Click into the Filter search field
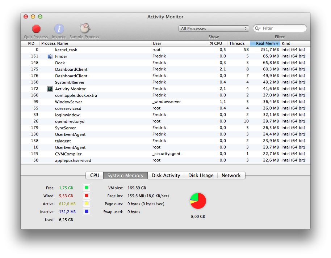The image size is (331, 258). pyautogui.click(x=280, y=28)
